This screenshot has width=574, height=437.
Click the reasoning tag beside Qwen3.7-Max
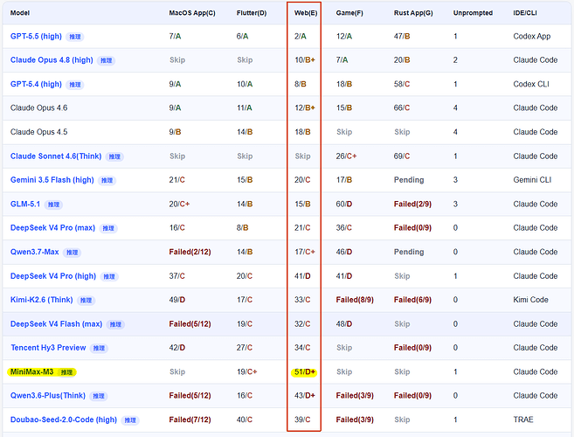coord(73,253)
